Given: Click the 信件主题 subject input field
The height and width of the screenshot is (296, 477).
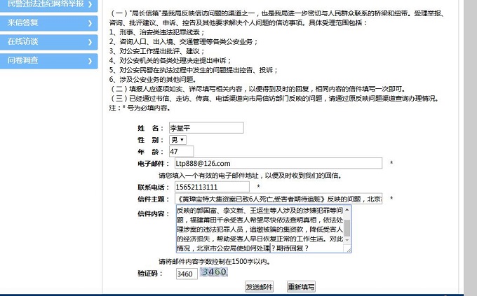Looking at the screenshot, I should coord(278,199).
